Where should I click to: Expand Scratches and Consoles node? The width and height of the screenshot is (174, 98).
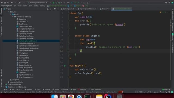pyautogui.click(x=4, y=87)
